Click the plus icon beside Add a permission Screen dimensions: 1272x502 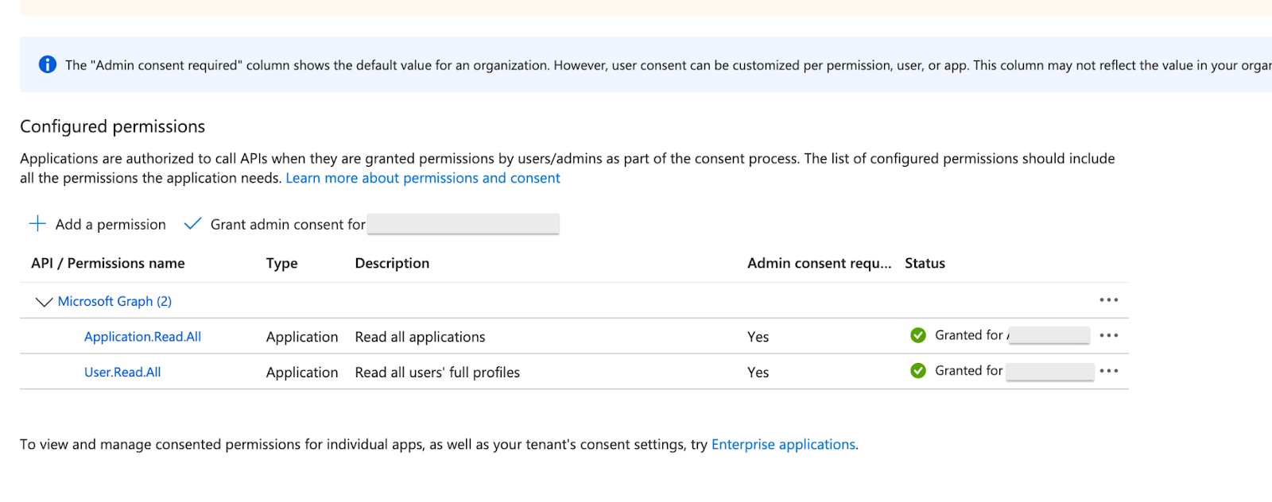pos(37,223)
